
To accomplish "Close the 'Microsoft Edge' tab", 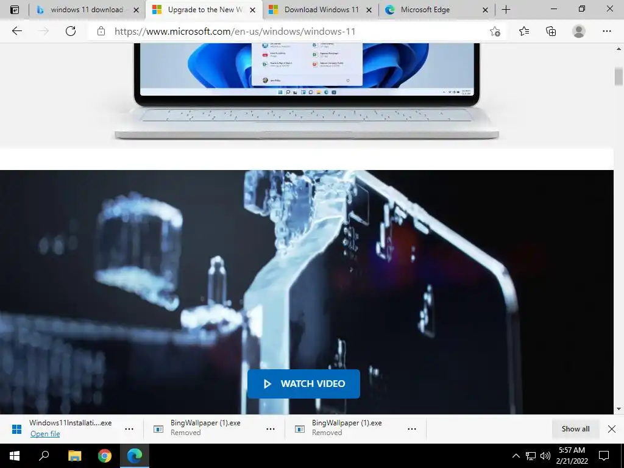I will [x=485, y=10].
